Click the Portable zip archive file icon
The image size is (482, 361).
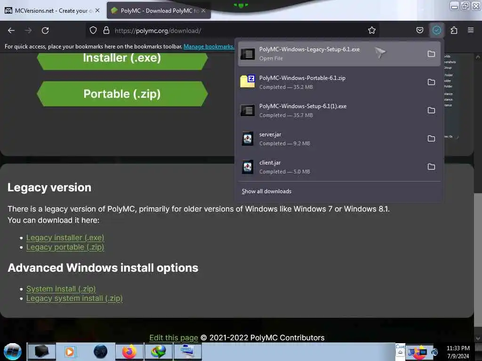point(248,82)
